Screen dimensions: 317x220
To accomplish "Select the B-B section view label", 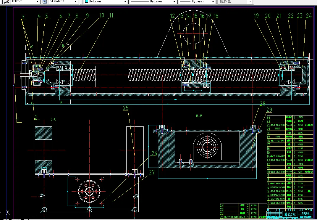I will point(199,116).
